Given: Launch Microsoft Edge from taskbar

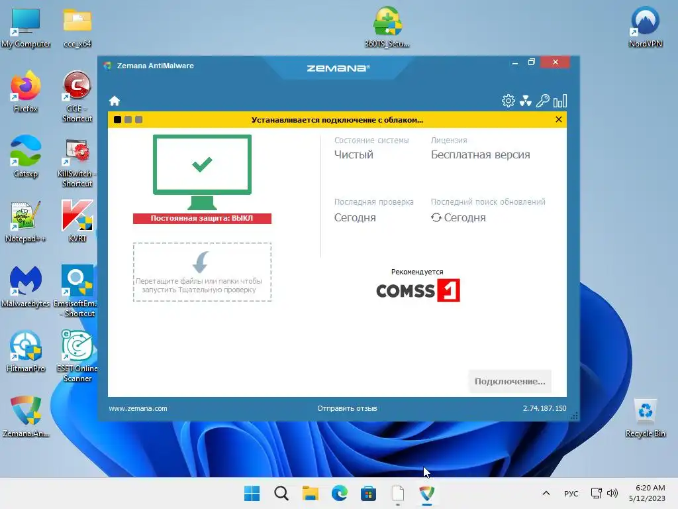Looking at the screenshot, I should (x=340, y=493).
